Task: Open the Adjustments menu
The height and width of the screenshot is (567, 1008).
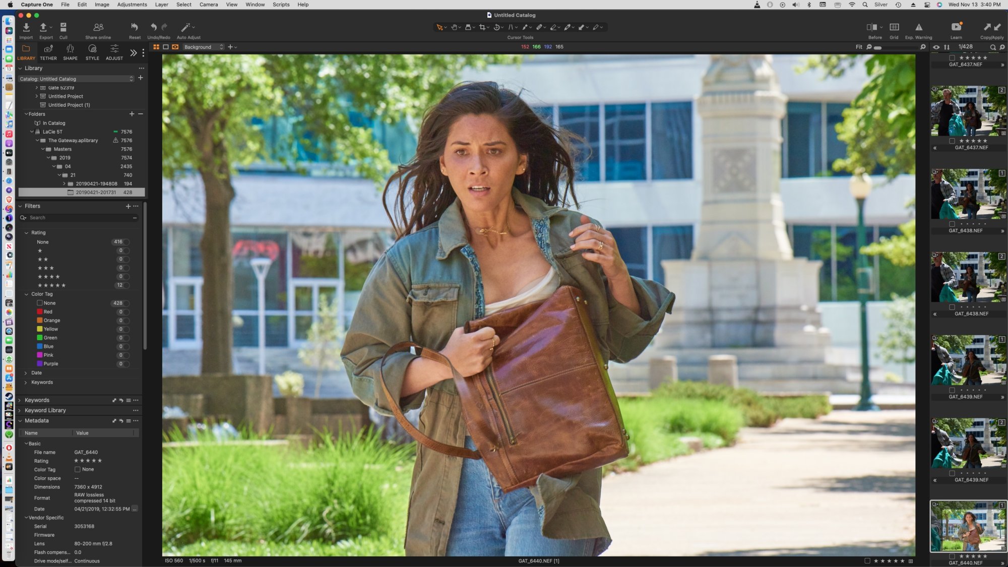Action: [132, 5]
